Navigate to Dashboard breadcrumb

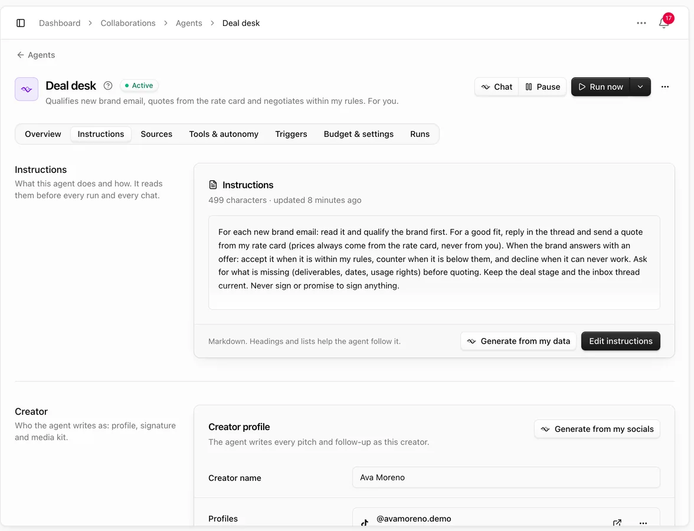click(60, 23)
